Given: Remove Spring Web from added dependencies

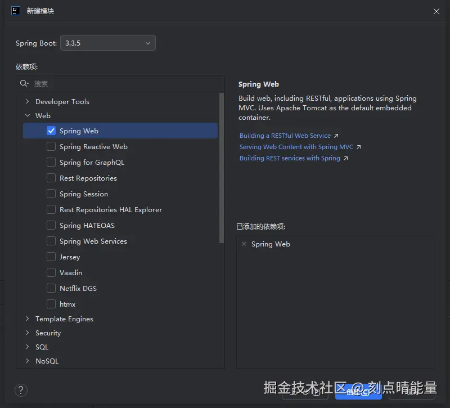Looking at the screenshot, I should click(x=244, y=244).
